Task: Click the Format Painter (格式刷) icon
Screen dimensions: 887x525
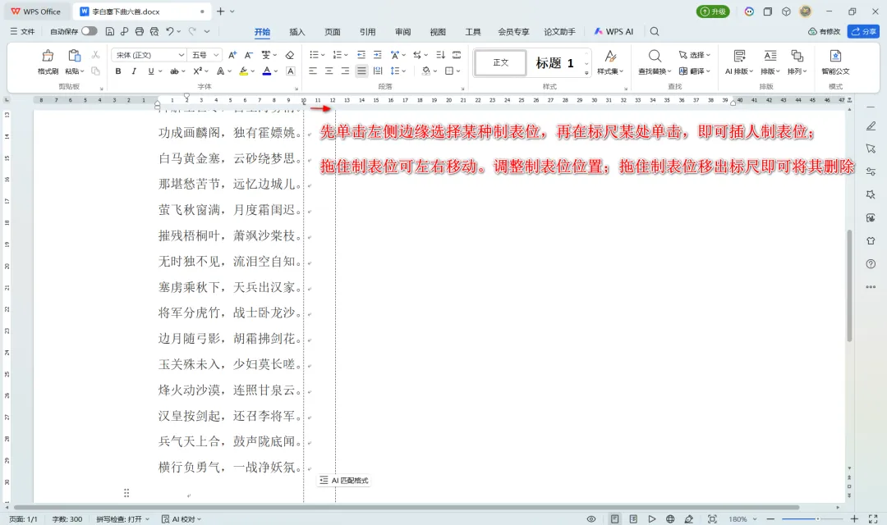Action: [x=48, y=62]
